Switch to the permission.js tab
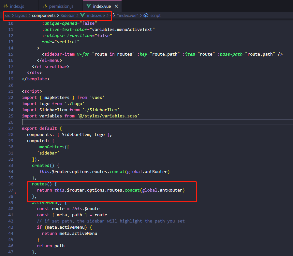 point(61,6)
